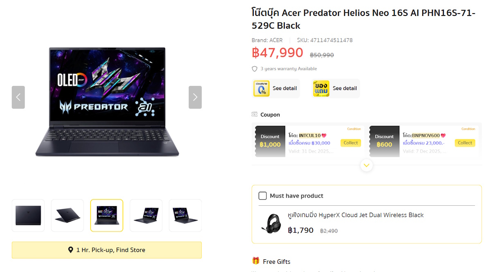Tick the Must have product checkbox
This screenshot has height=272, width=491.
[263, 196]
